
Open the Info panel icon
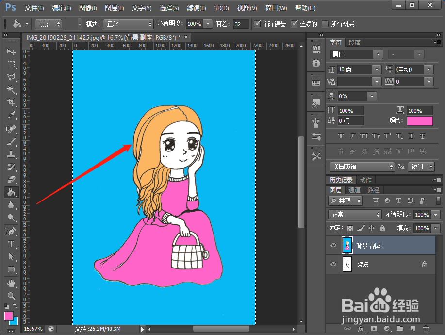(316, 63)
